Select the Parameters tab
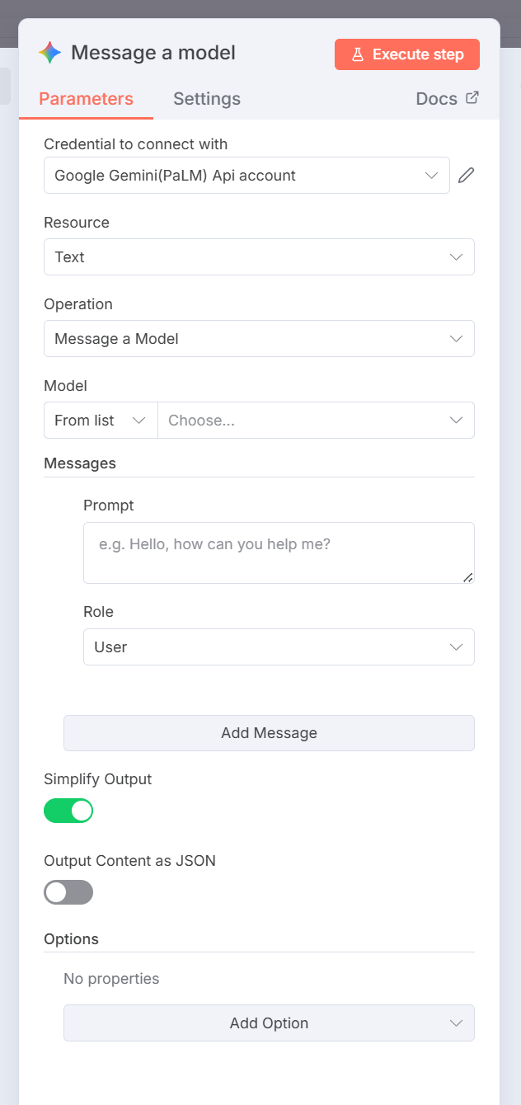Screen dimensions: 521x1105 coord(86,99)
